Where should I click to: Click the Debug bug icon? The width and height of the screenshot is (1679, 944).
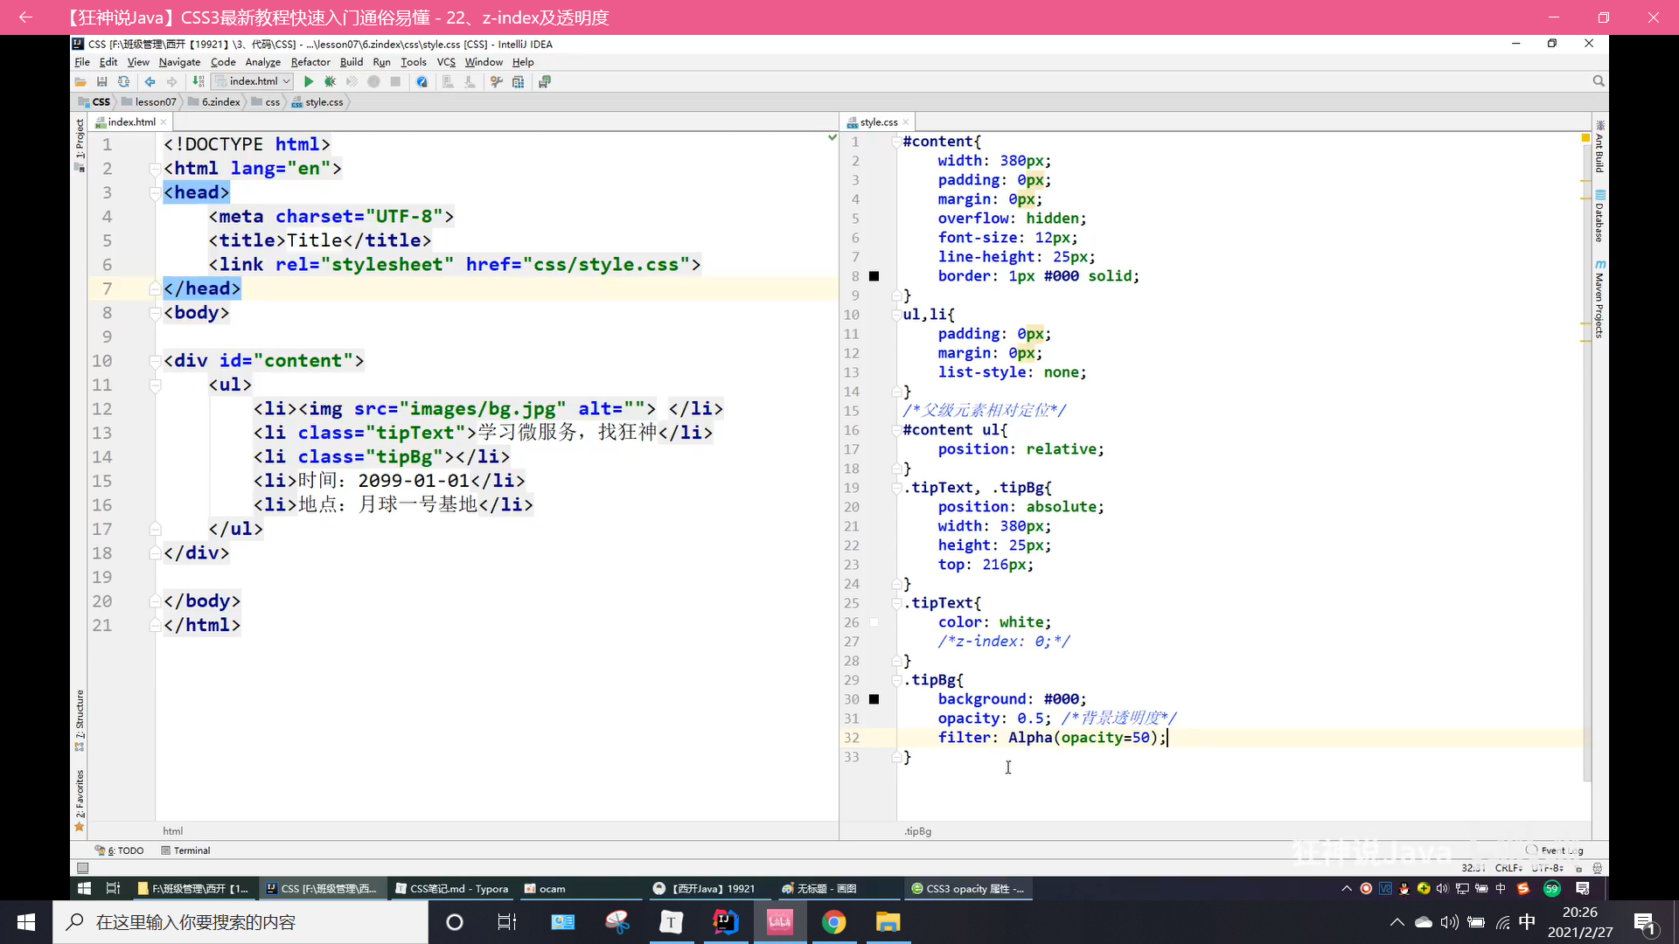coord(330,81)
